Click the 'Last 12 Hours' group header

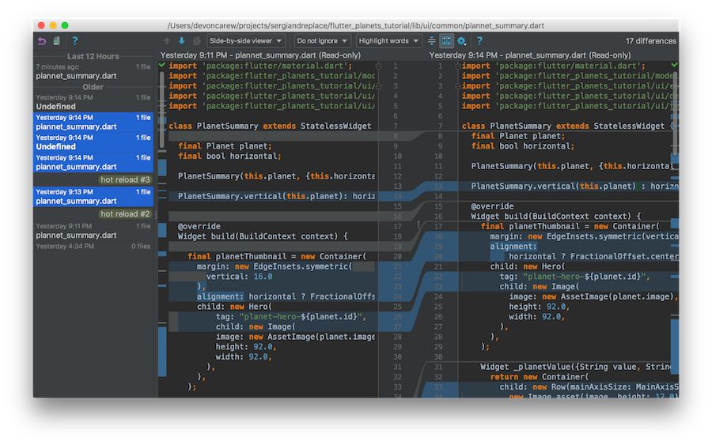pos(93,56)
